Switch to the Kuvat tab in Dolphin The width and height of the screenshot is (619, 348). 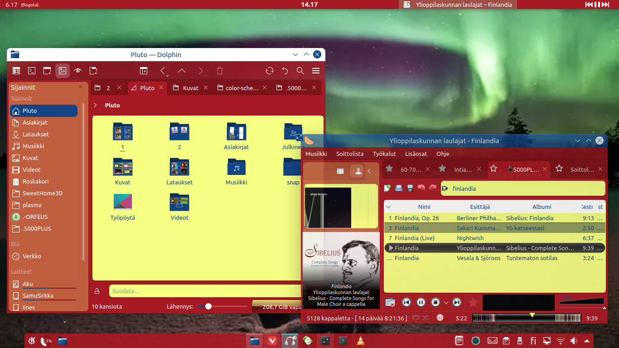coord(191,88)
